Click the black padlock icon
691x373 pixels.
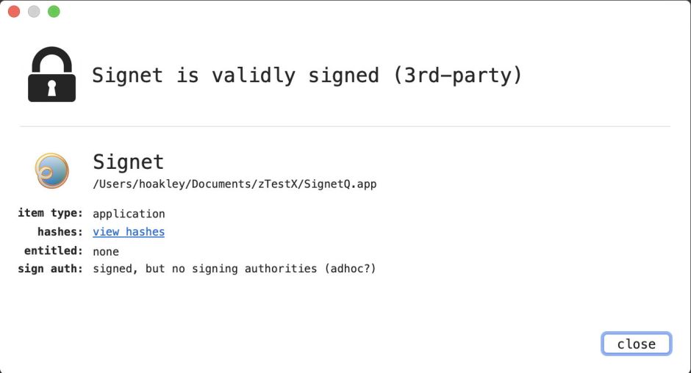[x=51, y=75]
